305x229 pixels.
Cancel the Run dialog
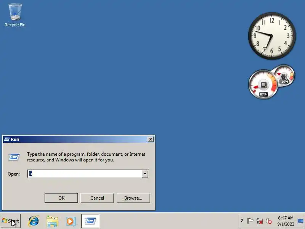pos(97,198)
